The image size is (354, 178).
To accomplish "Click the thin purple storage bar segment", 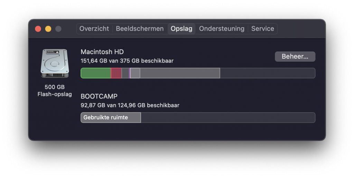I will [x=130, y=73].
